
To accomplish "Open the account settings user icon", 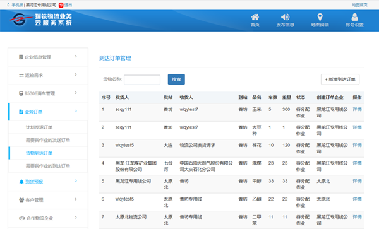I will coord(354,17).
